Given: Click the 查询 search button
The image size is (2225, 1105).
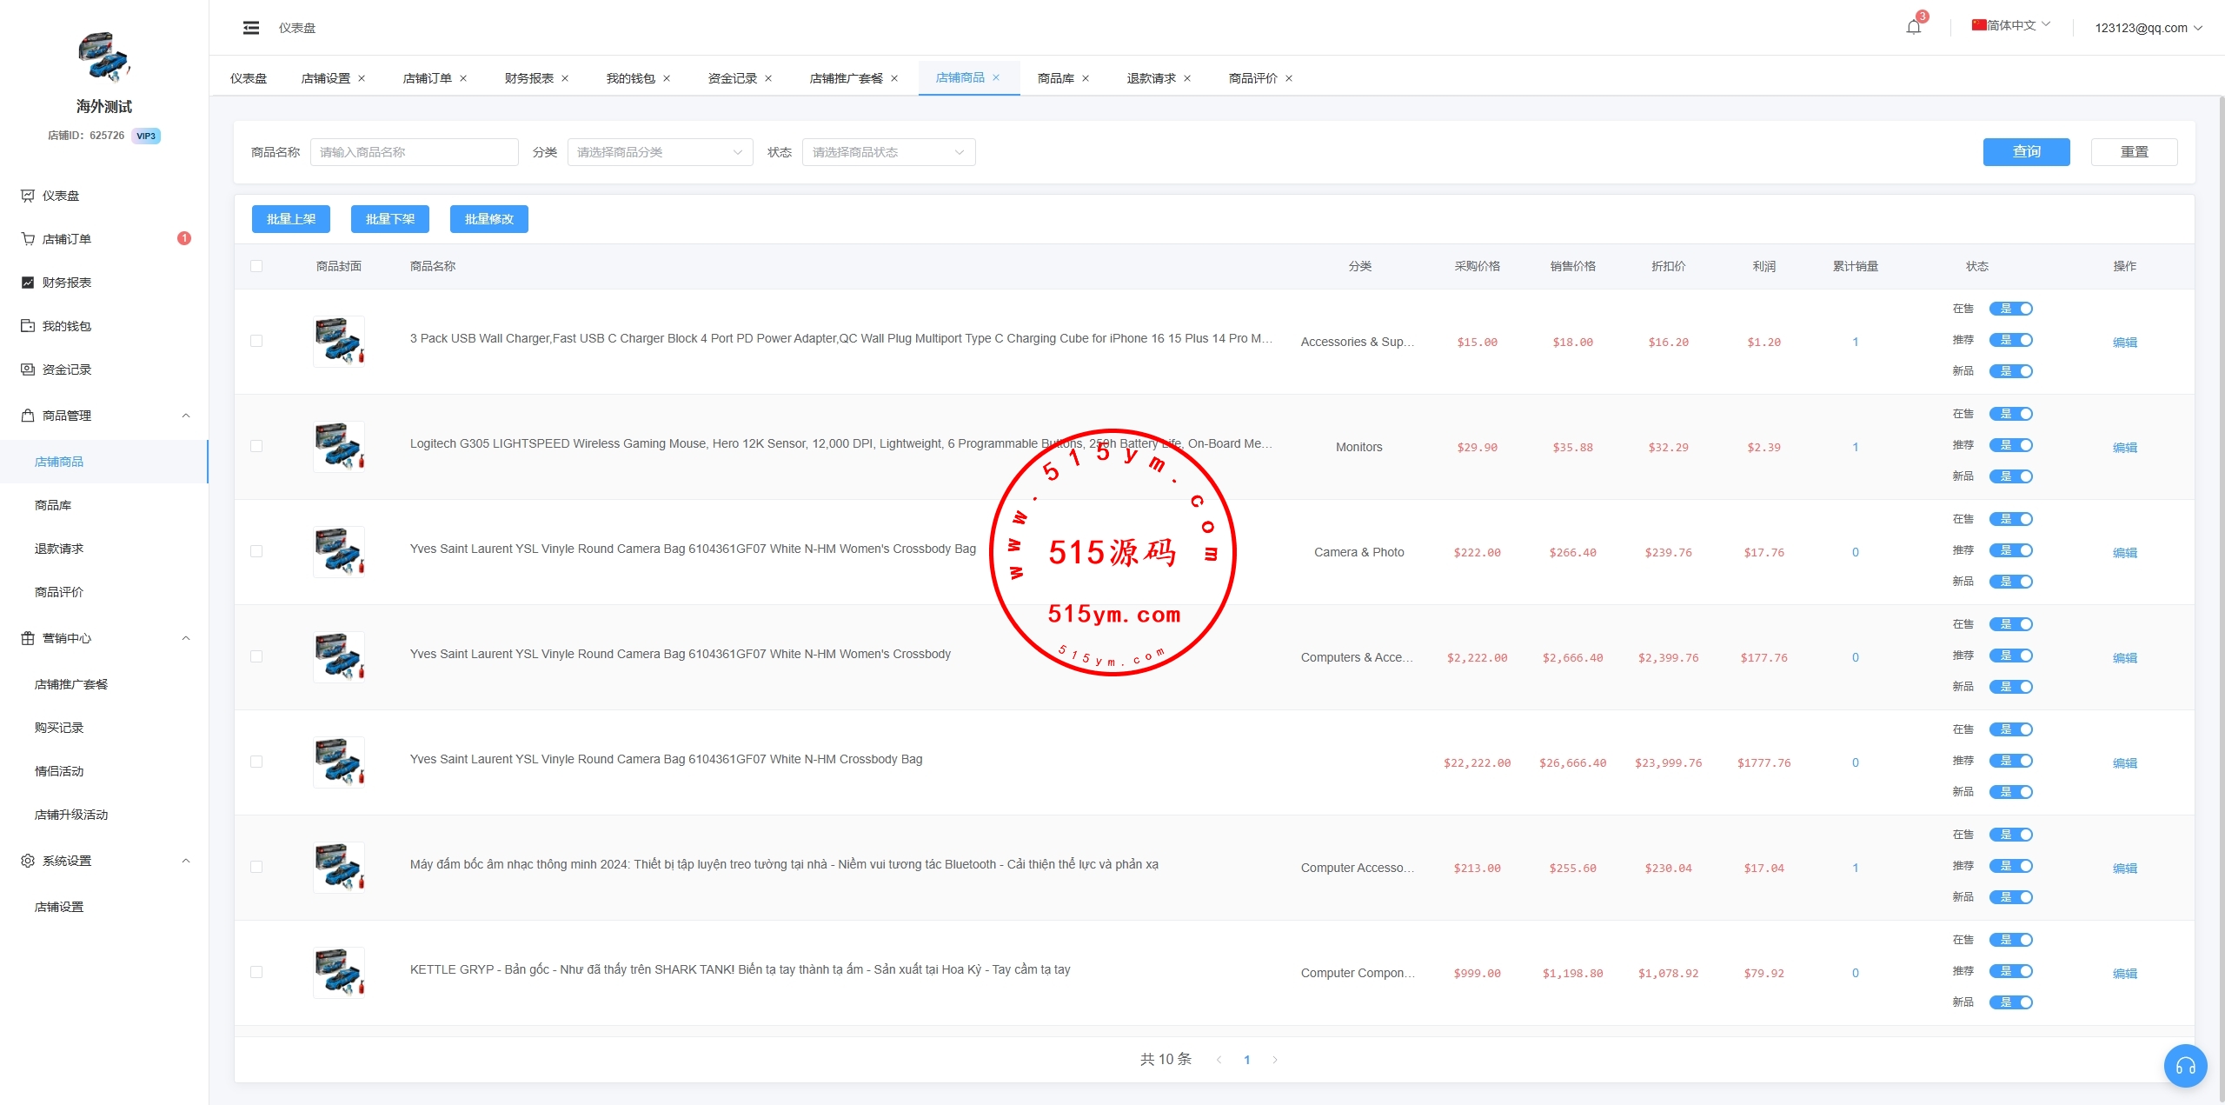Looking at the screenshot, I should click(2026, 152).
